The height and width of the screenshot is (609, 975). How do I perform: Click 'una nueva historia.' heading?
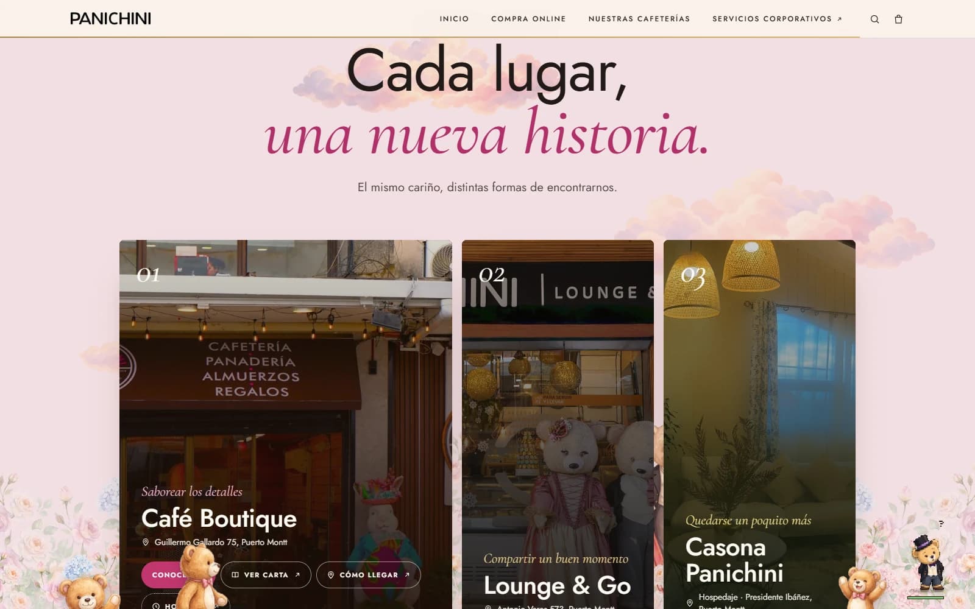click(487, 133)
